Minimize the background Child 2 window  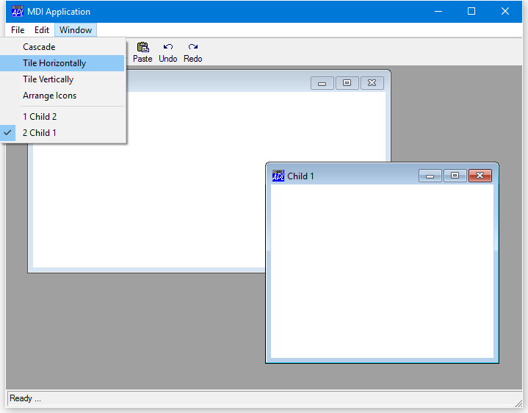[x=322, y=83]
